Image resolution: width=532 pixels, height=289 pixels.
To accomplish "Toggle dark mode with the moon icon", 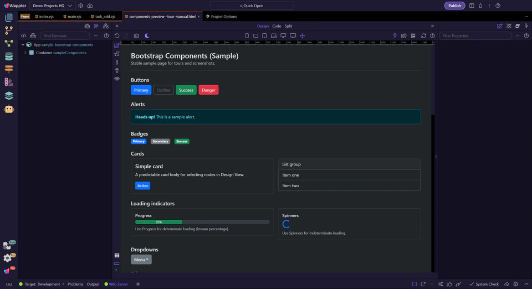I will (147, 35).
